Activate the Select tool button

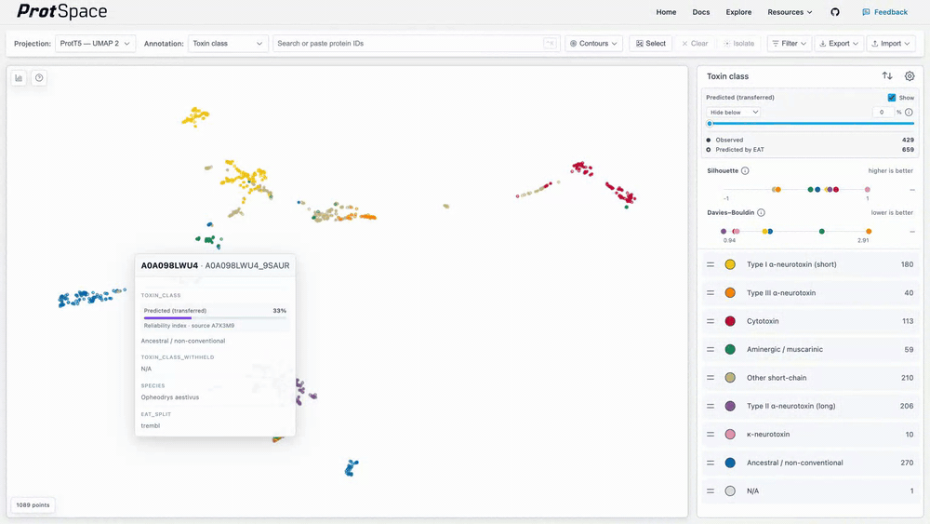[651, 44]
